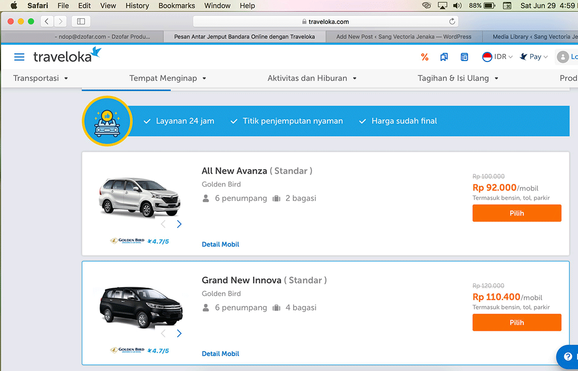Switch to the Dzofar Produ... tab

point(82,37)
